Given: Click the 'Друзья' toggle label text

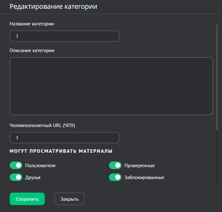Looking at the screenshot, I should point(33,178).
